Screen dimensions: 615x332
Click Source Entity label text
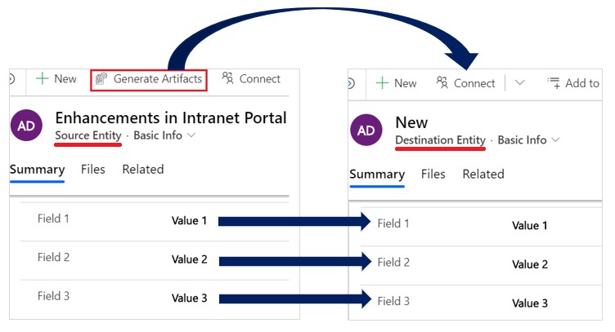tap(88, 135)
